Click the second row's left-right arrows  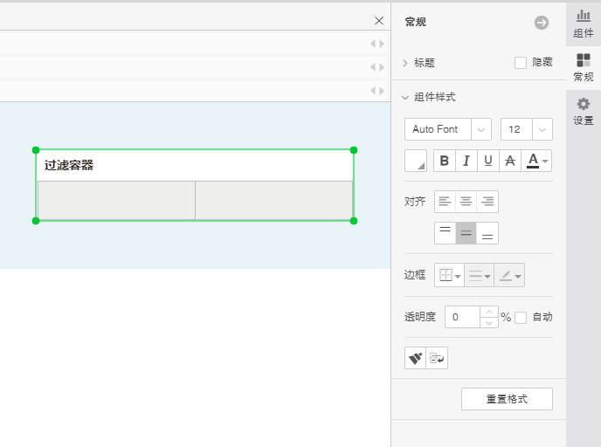tap(377, 67)
